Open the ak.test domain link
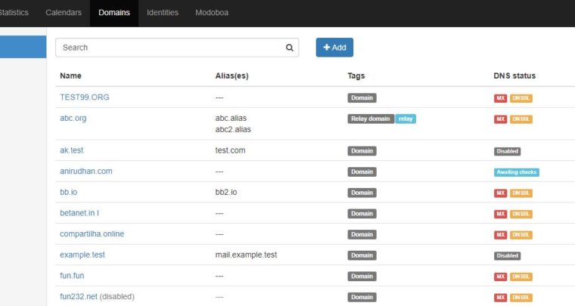Image resolution: width=575 pixels, height=306 pixels. tap(71, 150)
